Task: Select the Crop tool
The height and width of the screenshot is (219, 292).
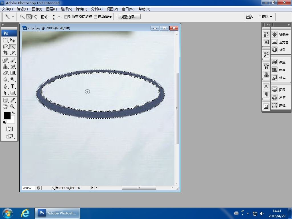Action: tap(5, 53)
